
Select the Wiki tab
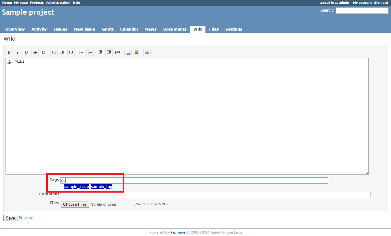pos(198,29)
